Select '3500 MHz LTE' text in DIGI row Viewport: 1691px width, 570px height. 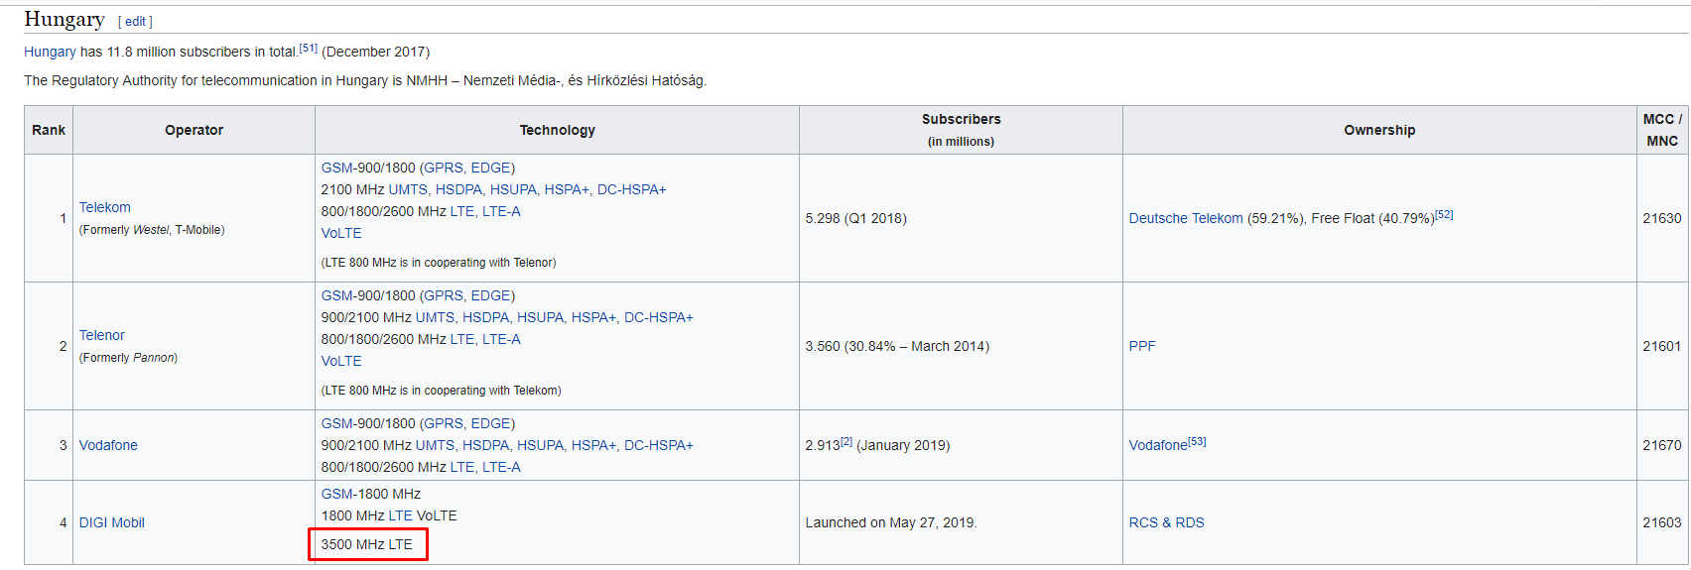367,544
